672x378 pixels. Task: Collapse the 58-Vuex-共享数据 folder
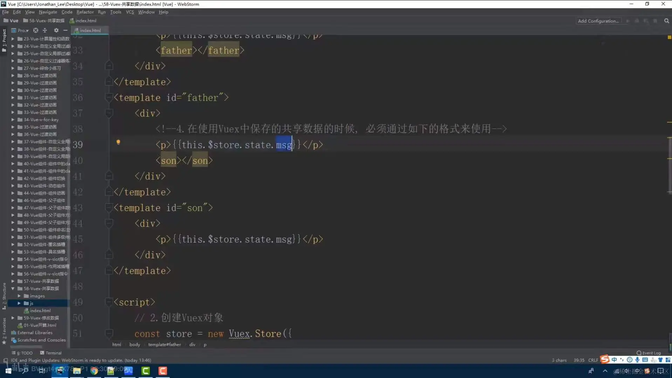point(13,288)
